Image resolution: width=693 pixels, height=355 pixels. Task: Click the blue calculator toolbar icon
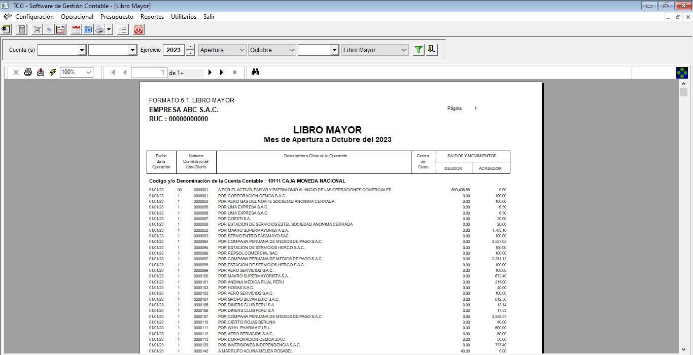[x=88, y=30]
